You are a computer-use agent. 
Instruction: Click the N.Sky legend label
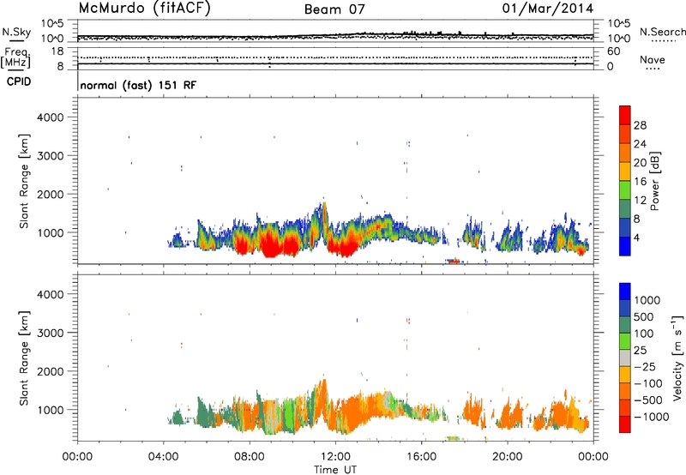point(16,32)
